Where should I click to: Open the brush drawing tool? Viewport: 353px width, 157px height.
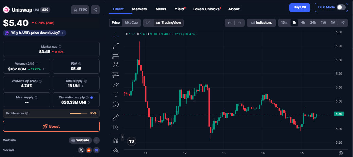pyautogui.click(x=116, y=85)
